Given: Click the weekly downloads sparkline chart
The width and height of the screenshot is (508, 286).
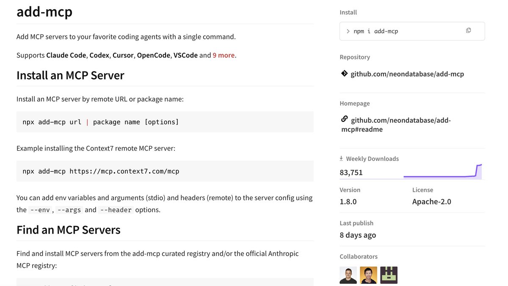Looking at the screenshot, I should [443, 171].
